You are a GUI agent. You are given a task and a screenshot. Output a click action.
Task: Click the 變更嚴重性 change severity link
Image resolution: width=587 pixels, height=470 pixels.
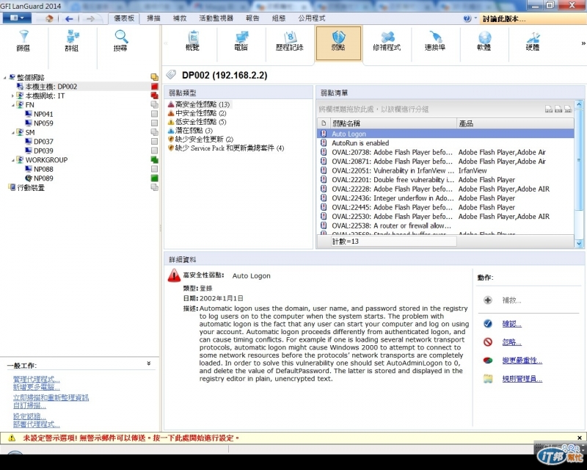(522, 360)
